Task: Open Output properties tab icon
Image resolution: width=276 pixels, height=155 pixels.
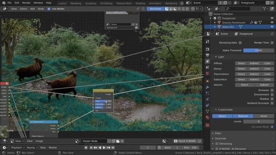Action: [x=207, y=55]
